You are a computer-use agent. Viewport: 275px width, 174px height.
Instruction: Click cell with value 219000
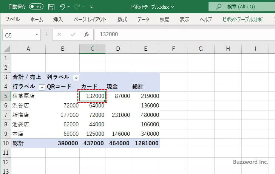click(145, 96)
